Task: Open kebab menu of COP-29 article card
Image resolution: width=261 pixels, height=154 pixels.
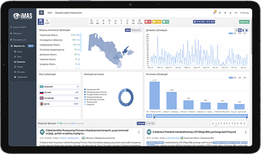Action: [x=245, y=132]
